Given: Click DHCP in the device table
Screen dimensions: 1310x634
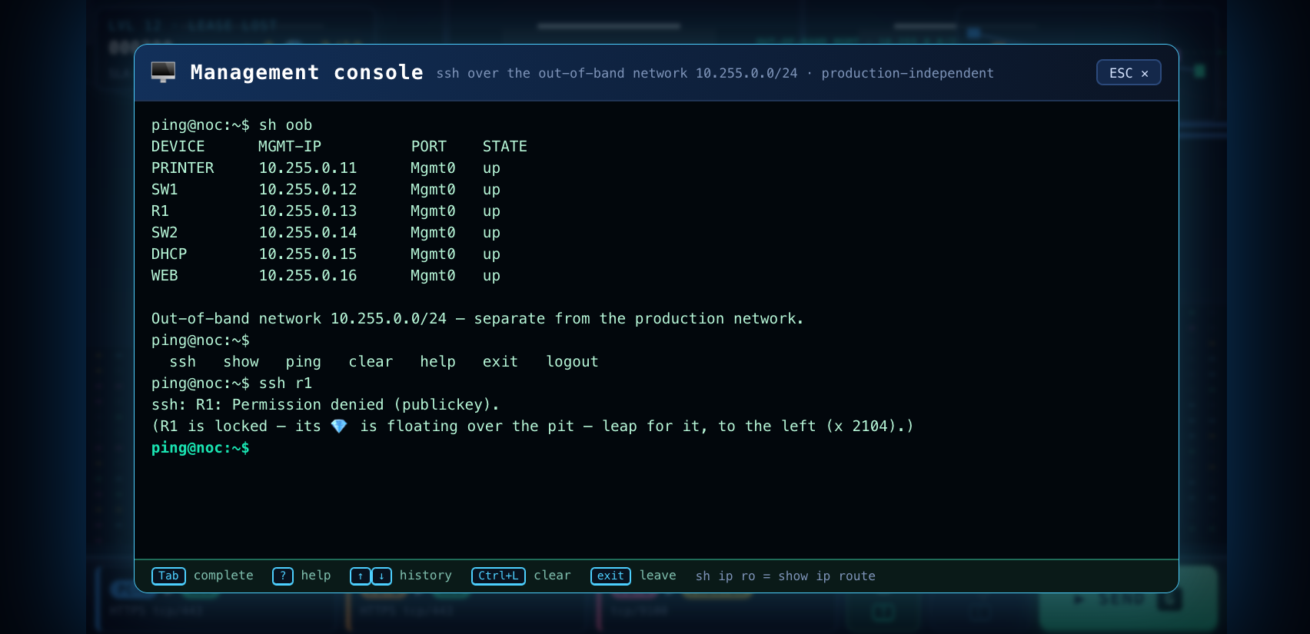Looking at the screenshot, I should [x=169, y=254].
